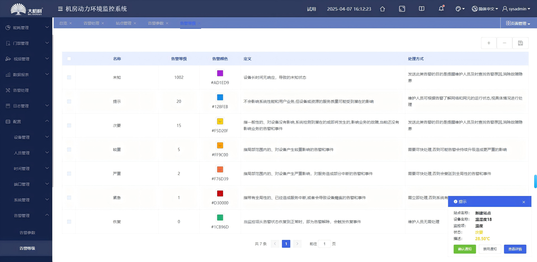Click the 能耗管理 sidebar icon
This screenshot has height=262, width=537.
8,28
